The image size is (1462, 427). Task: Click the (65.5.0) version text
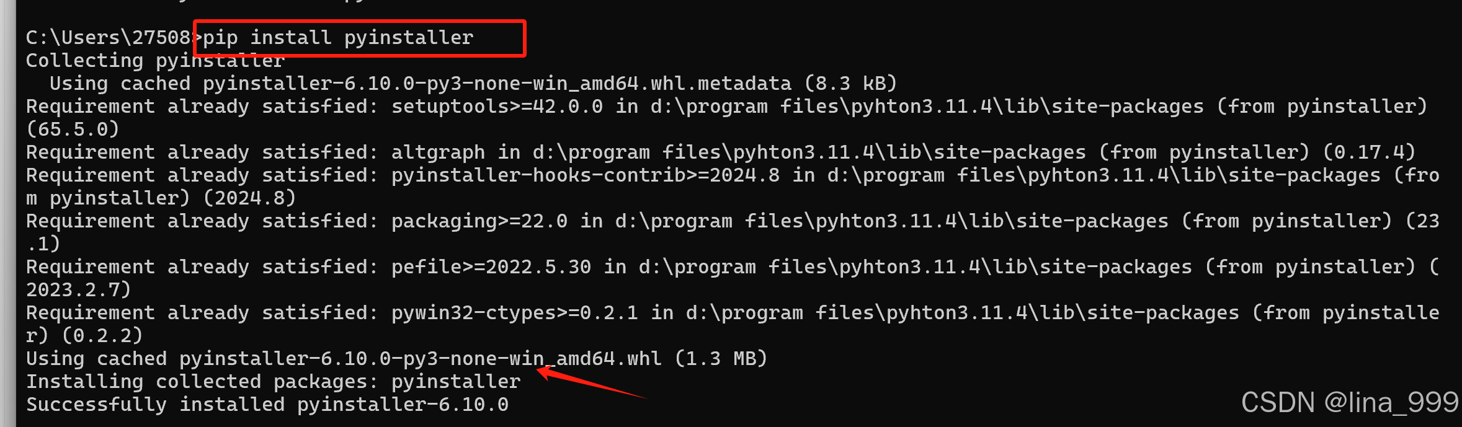pos(73,130)
